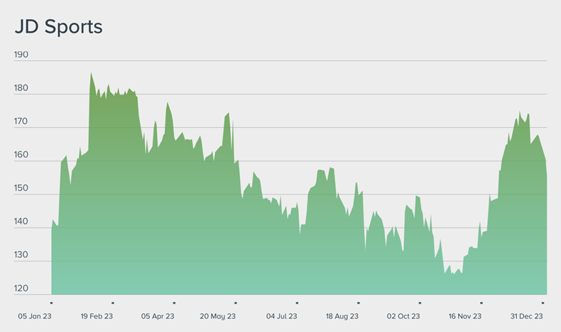Click the 140 y-axis value

pyautogui.click(x=21, y=222)
